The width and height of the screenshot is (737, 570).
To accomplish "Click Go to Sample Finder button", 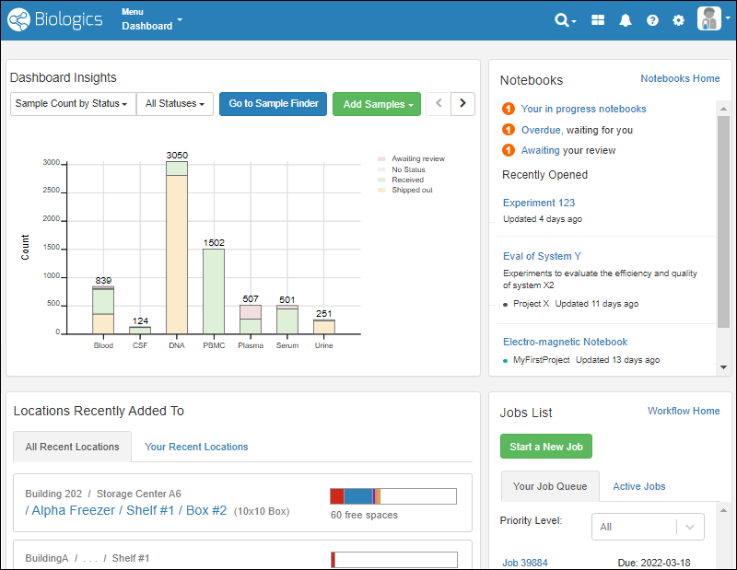I will [273, 104].
